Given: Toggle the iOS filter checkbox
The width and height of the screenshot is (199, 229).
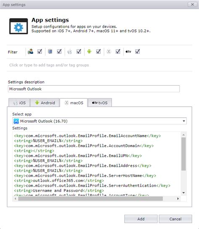Looking at the screenshot, I should pyautogui.click(x=79, y=51).
